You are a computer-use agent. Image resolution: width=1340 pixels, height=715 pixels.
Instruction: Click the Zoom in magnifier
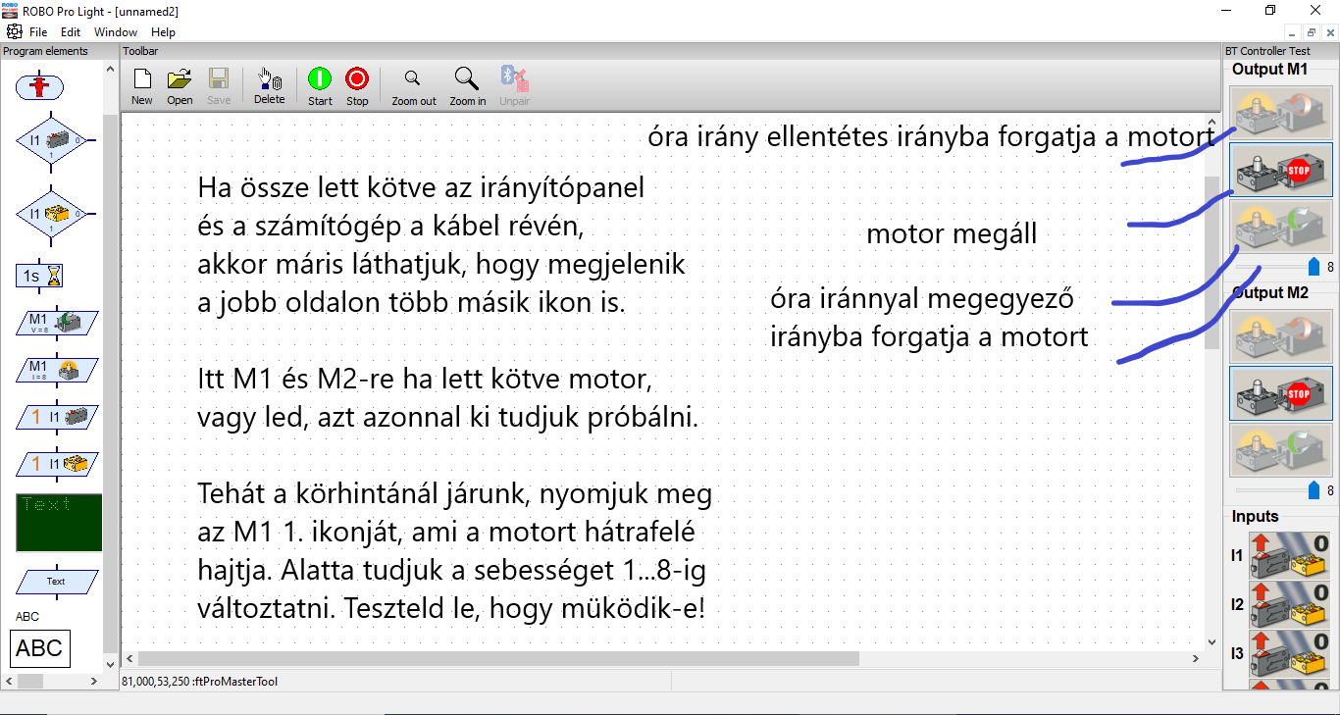pyautogui.click(x=467, y=86)
